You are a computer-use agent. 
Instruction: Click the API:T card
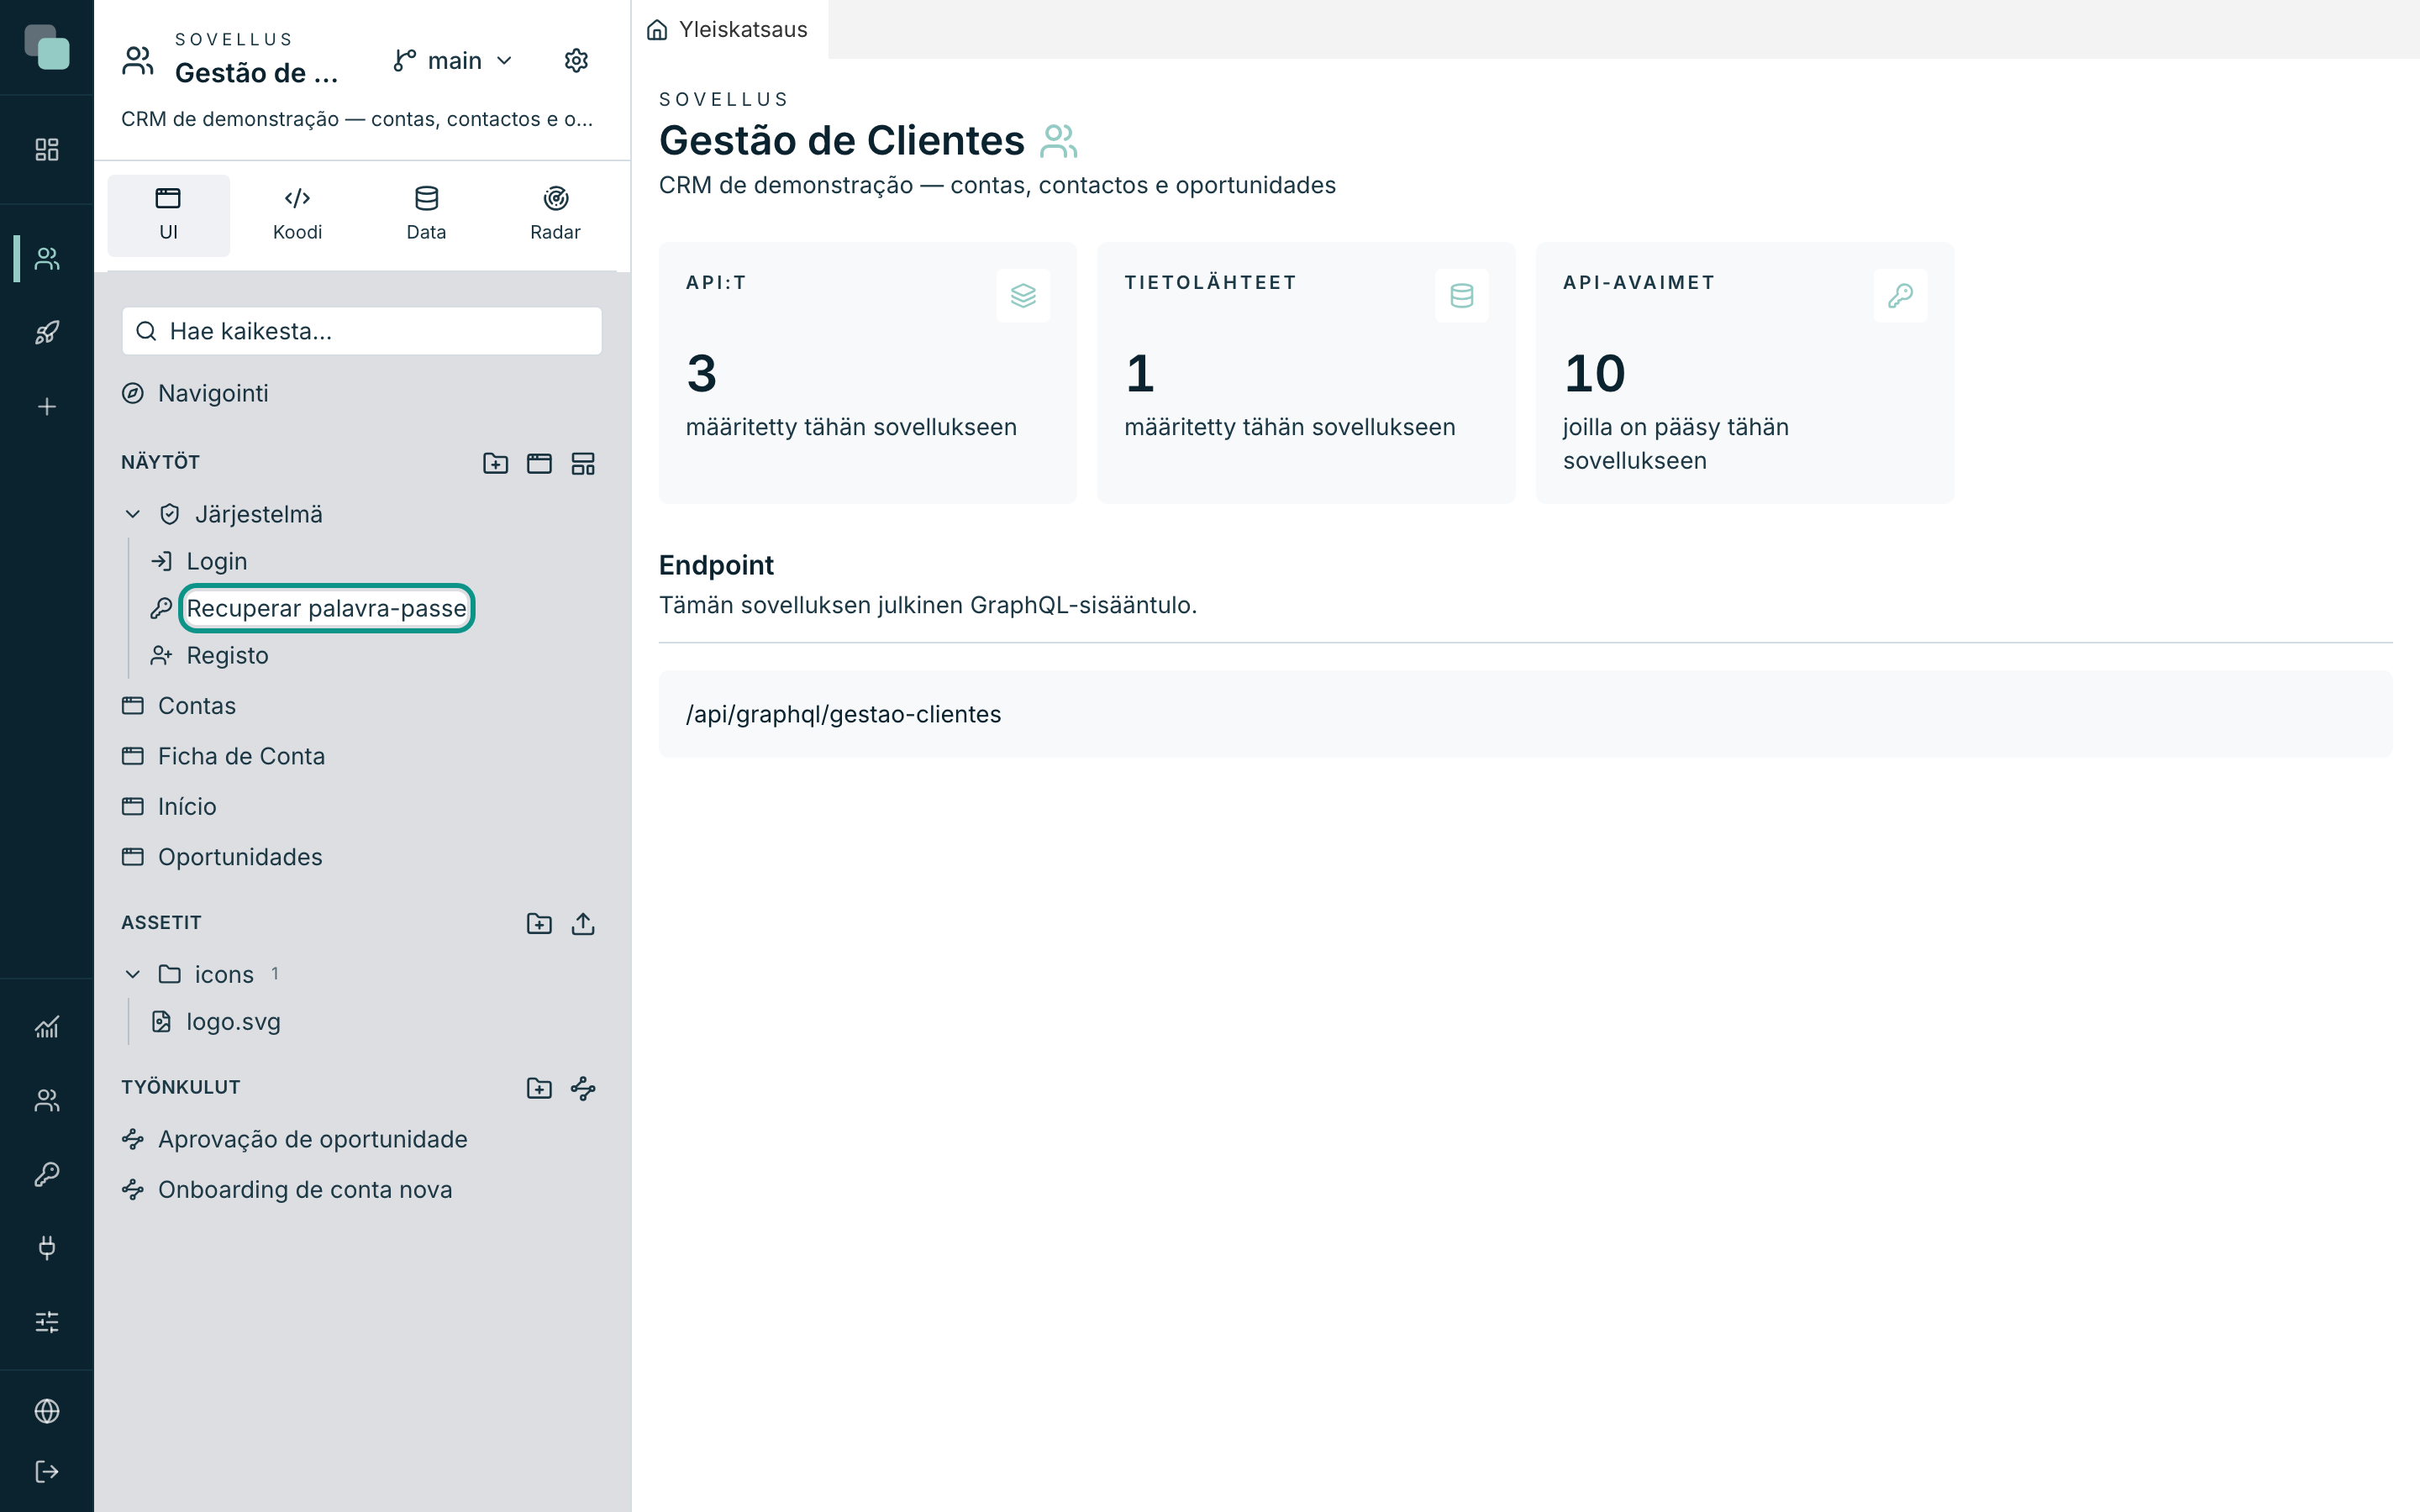click(x=867, y=373)
